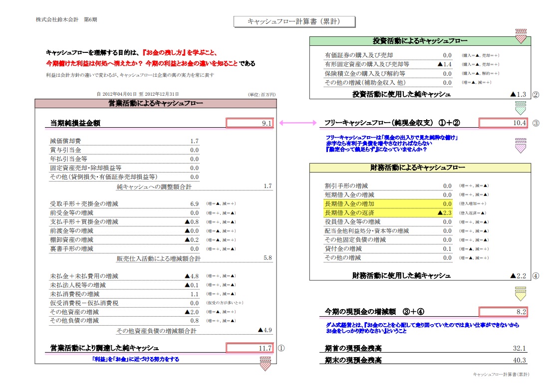Select the 貸付金の増減 value 0.1
The image size is (556, 391).
coord(447,249)
